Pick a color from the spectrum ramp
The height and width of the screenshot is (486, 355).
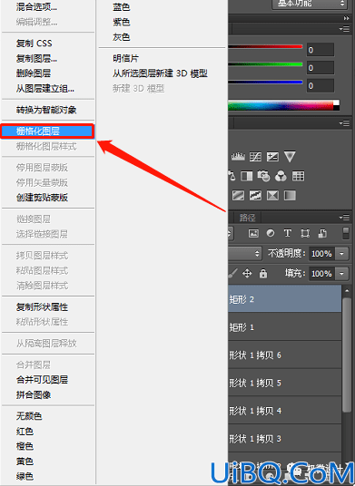(281, 105)
